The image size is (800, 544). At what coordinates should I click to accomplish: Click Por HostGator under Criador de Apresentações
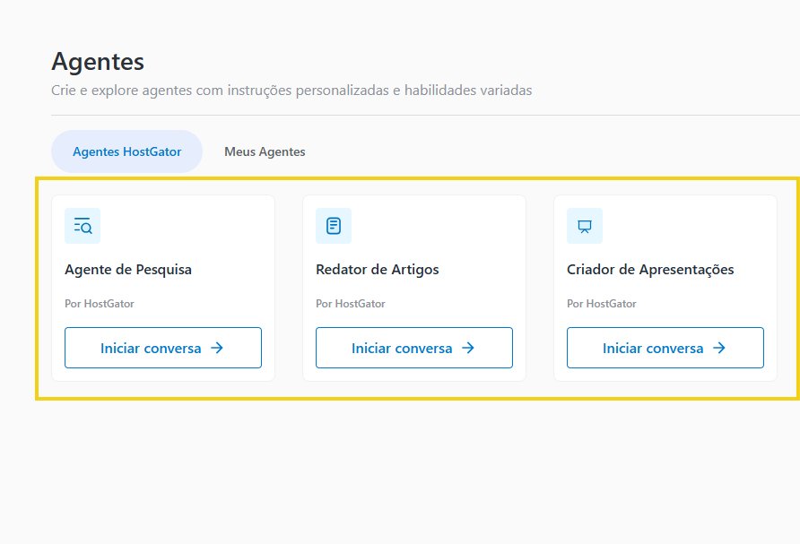click(602, 303)
